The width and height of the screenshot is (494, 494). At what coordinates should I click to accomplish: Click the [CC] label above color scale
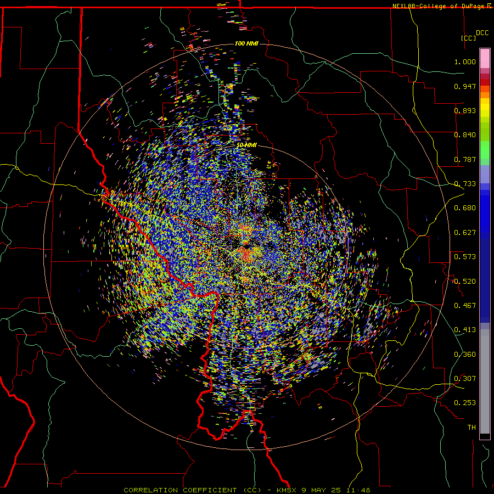tap(468, 38)
